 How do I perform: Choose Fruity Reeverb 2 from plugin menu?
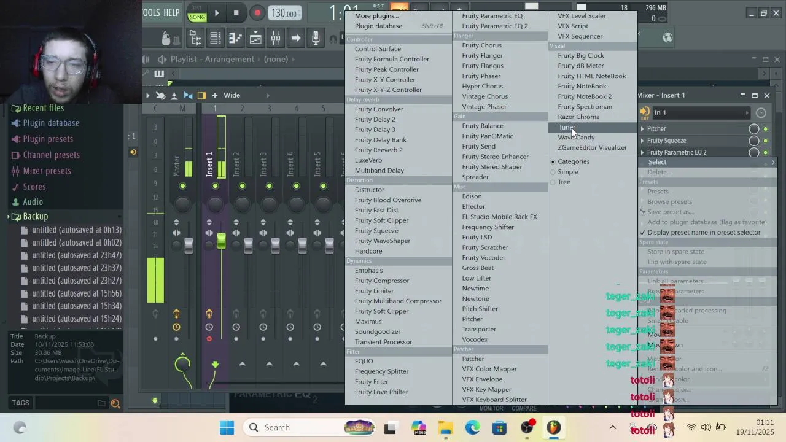point(379,150)
